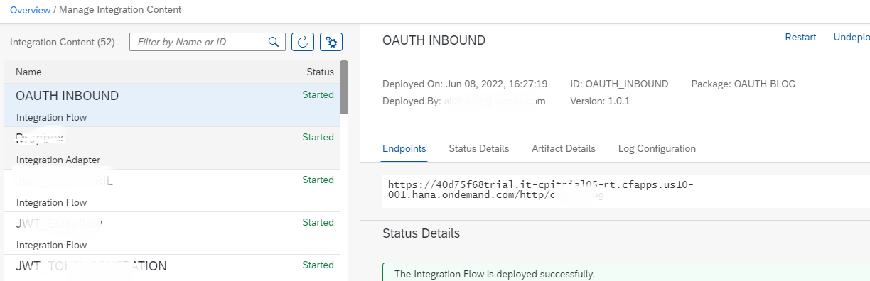The height and width of the screenshot is (281, 870).
Task: Click the search magnifier icon in filter box
Action: point(273,42)
